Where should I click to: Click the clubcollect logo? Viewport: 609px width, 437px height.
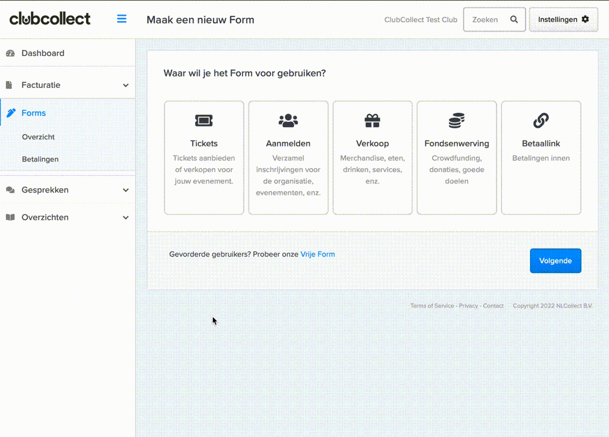(x=50, y=19)
